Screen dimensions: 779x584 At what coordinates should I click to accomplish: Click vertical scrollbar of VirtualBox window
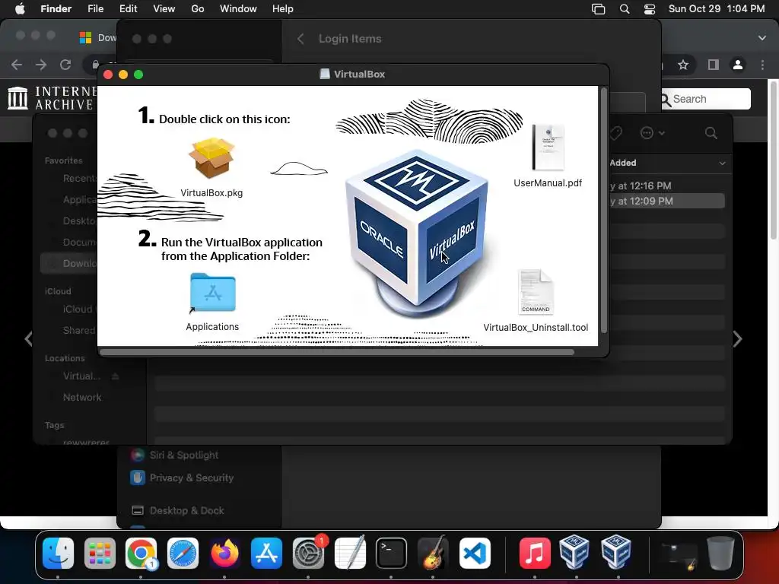tap(603, 211)
